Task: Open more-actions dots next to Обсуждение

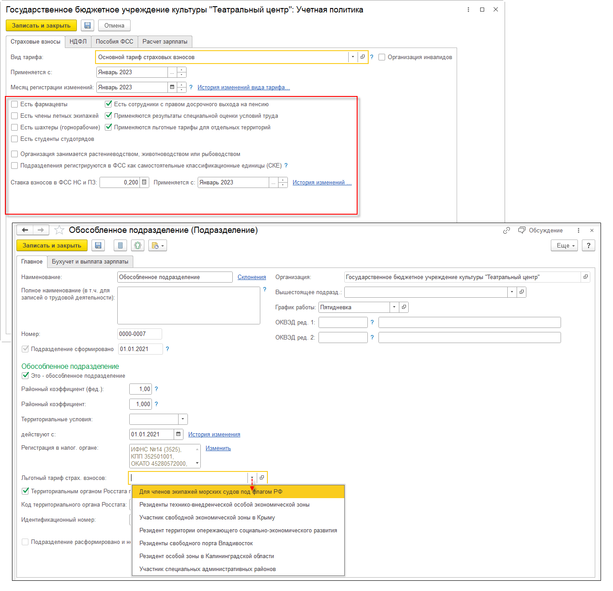Action: [578, 230]
